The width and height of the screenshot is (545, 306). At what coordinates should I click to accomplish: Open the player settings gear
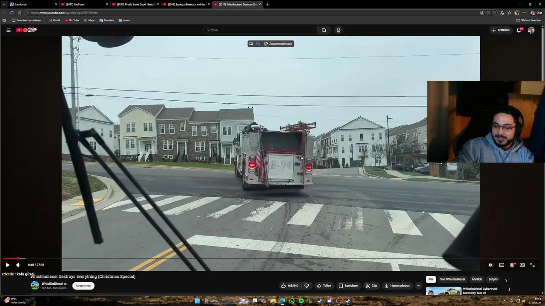(512, 265)
